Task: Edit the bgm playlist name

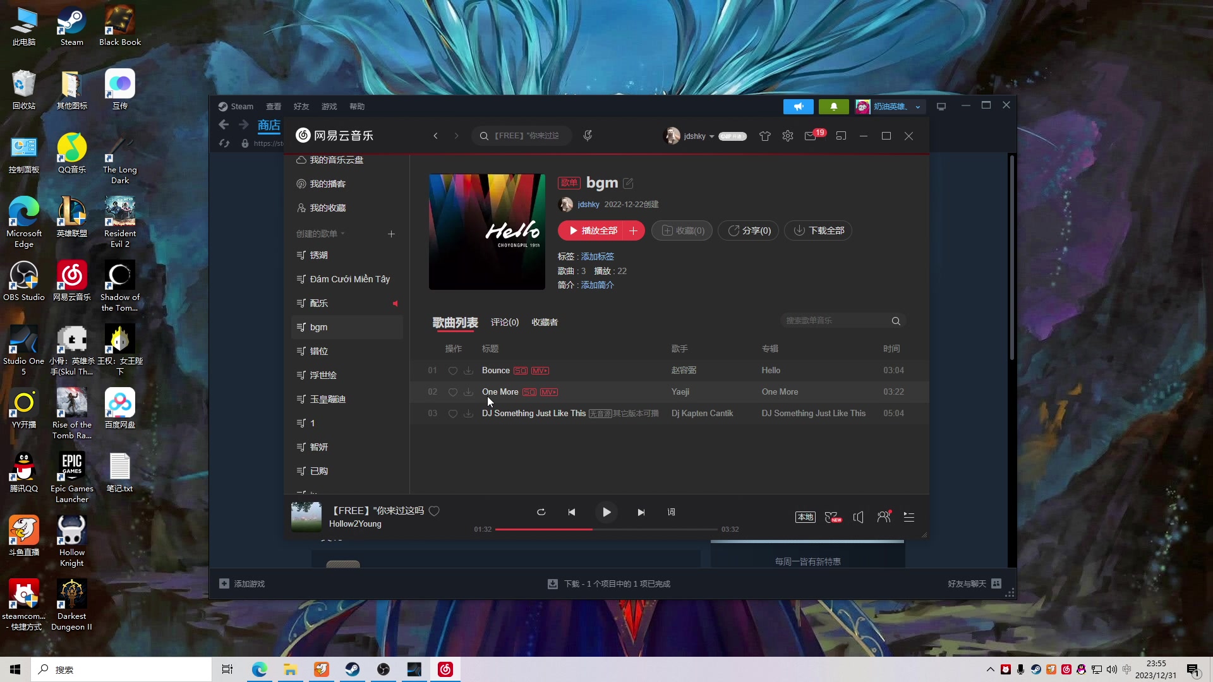Action: (628, 183)
